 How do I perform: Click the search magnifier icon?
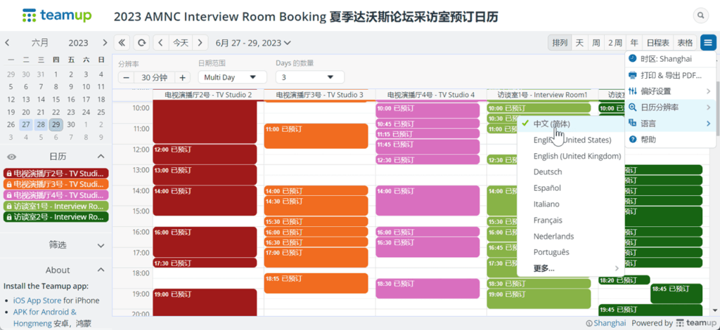(701, 15)
